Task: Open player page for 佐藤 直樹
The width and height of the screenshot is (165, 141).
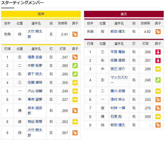Action: point(118,60)
